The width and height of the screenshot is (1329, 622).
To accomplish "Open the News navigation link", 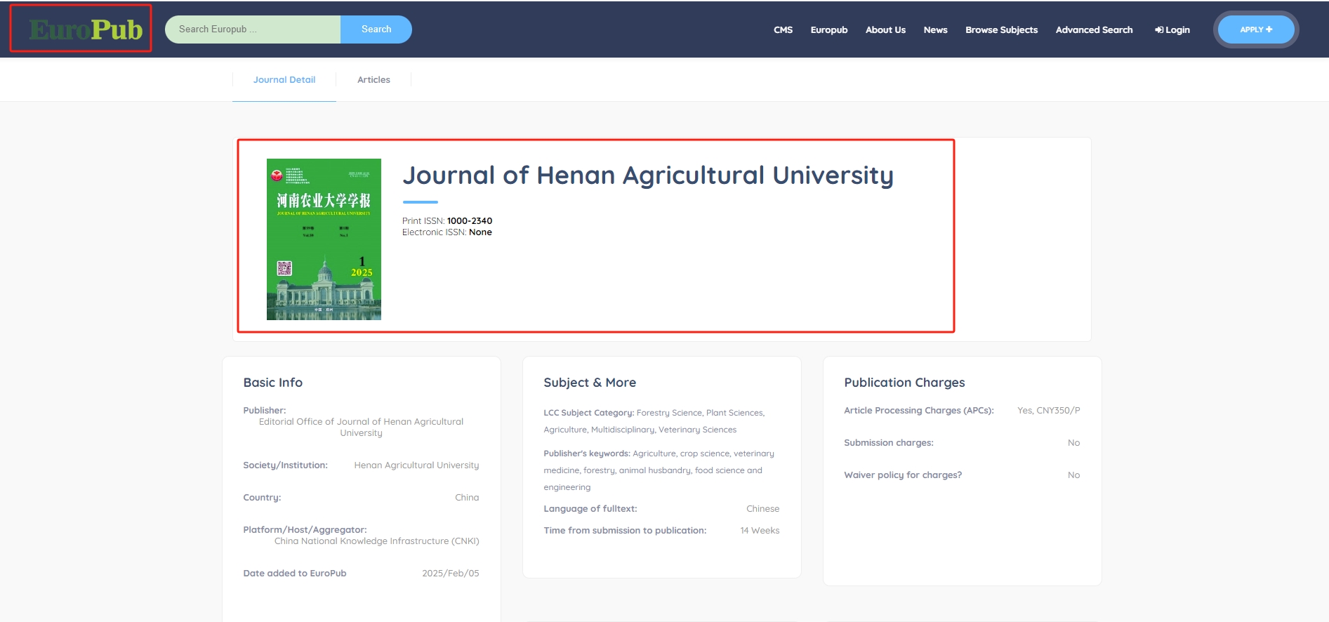I will (935, 29).
